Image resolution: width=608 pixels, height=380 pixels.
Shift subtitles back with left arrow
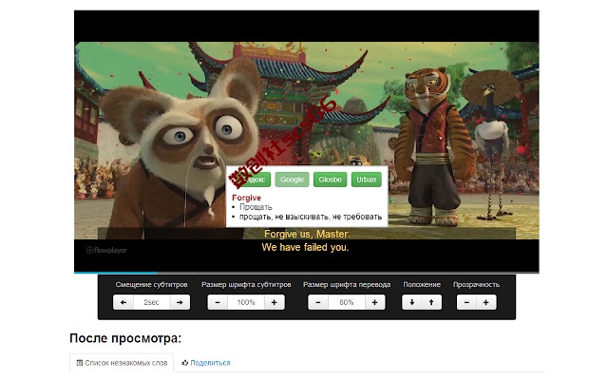(123, 302)
